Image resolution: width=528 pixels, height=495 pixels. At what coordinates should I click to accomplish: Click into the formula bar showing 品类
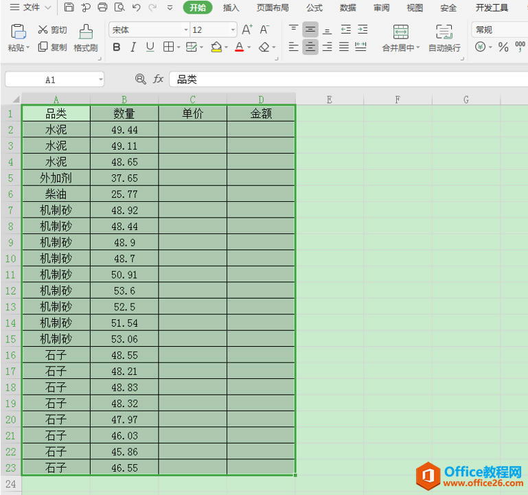pyautogui.click(x=349, y=80)
